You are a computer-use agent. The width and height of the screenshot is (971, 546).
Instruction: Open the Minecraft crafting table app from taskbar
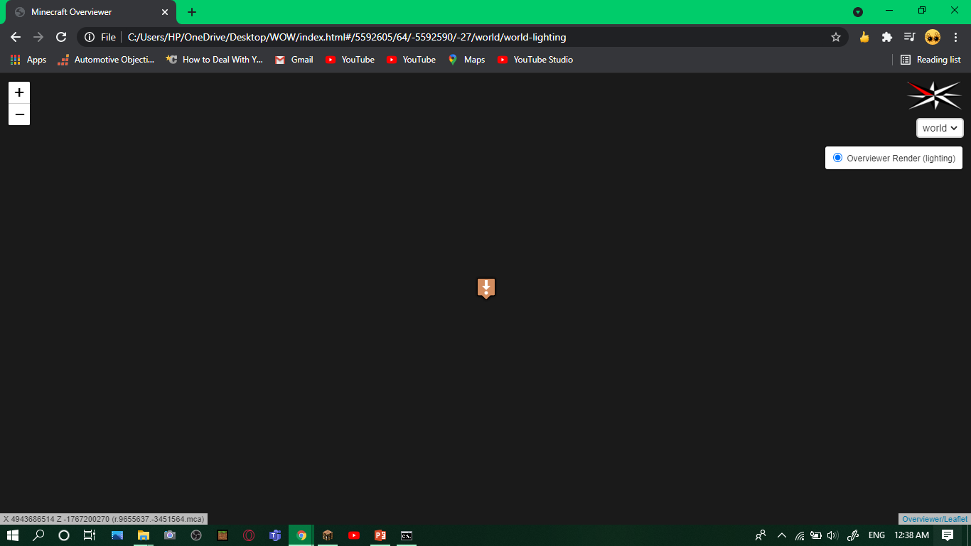point(327,535)
